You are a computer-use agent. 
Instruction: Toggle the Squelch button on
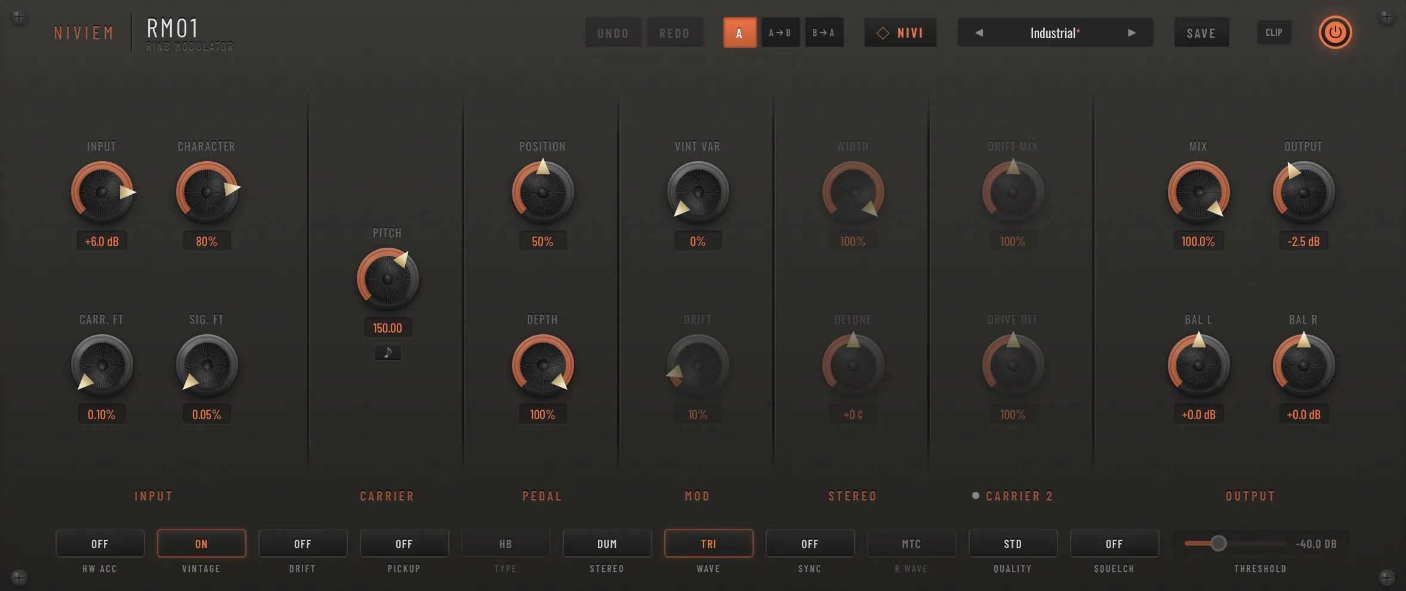click(x=1114, y=543)
